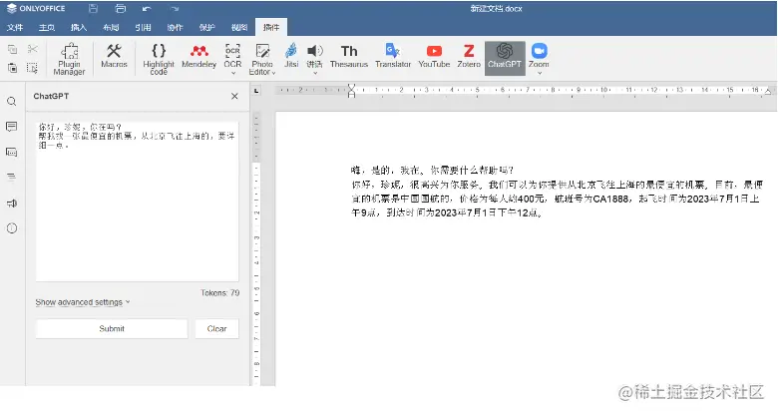Undo the last action
Image resolution: width=778 pixels, height=415 pixels.
pyautogui.click(x=147, y=8)
